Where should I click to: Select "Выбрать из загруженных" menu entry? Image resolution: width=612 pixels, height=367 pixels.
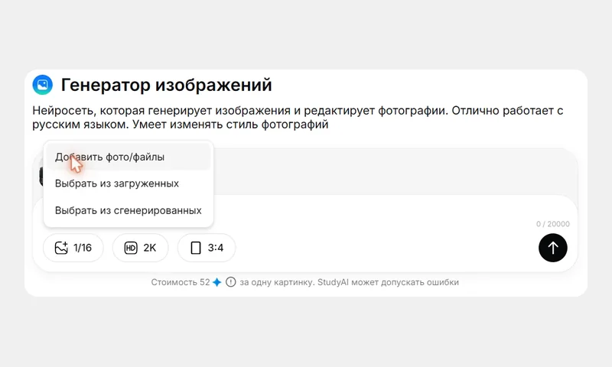129,183
